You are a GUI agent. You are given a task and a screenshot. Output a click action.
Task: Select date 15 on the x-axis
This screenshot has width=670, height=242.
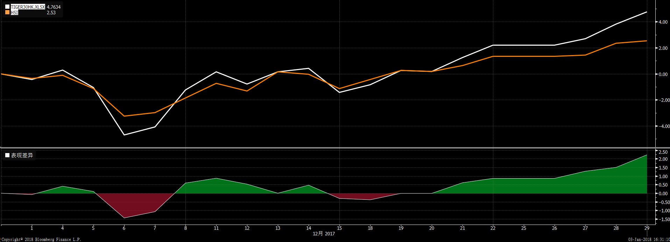click(x=339, y=228)
